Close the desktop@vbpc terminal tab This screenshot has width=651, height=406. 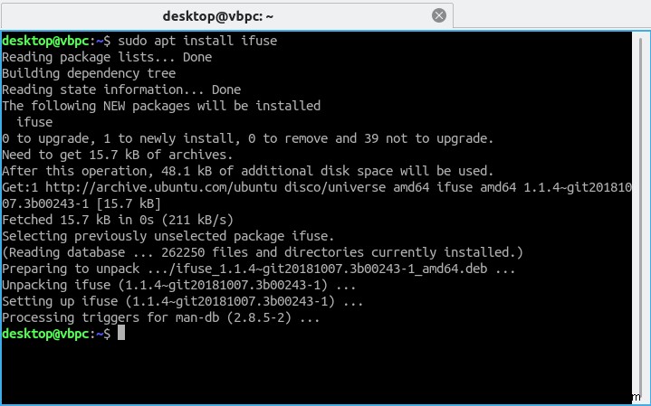click(439, 15)
